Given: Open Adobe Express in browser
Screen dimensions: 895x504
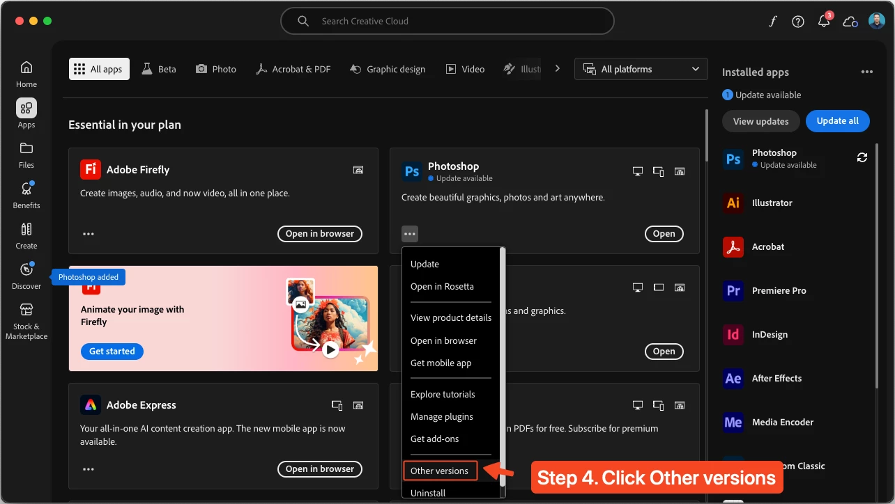Looking at the screenshot, I should pyautogui.click(x=320, y=469).
